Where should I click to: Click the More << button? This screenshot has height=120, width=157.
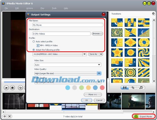click(93, 94)
